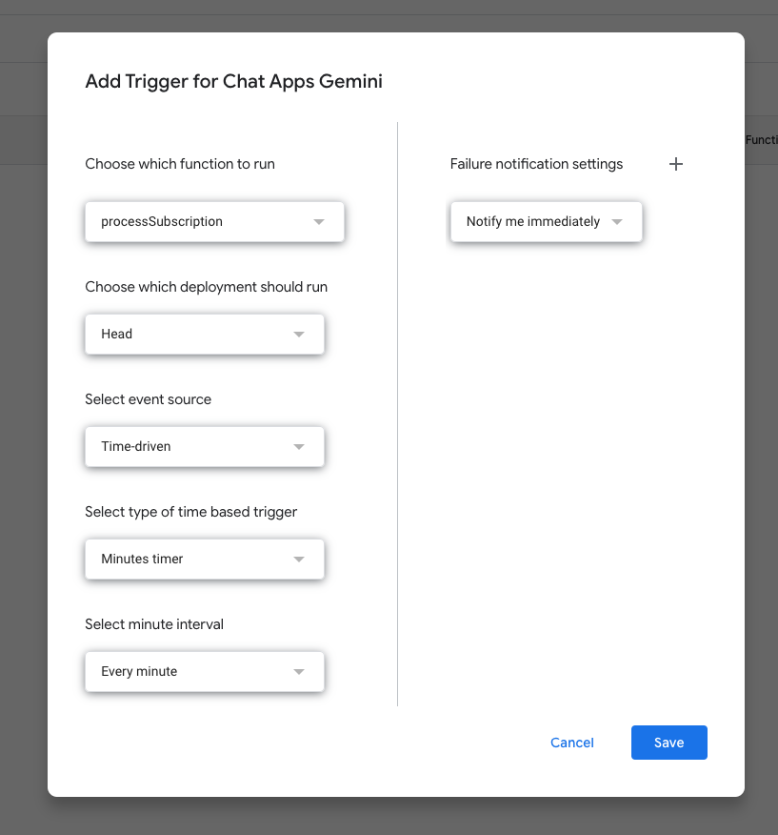The height and width of the screenshot is (835, 778).
Task: Click the arrow icon beside Minutes timer
Action: click(299, 560)
